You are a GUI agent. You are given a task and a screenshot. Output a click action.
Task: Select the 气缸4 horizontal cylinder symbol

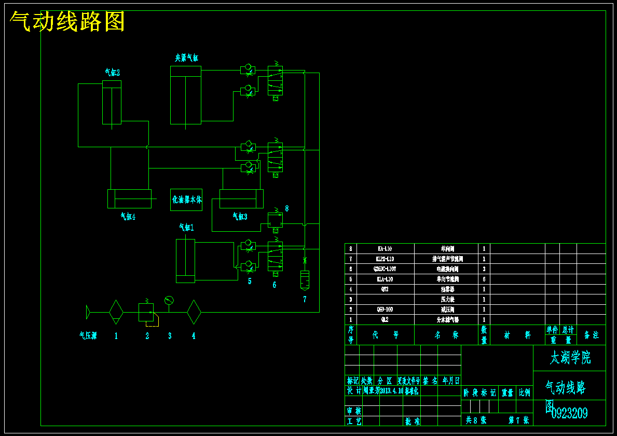[x=129, y=199]
